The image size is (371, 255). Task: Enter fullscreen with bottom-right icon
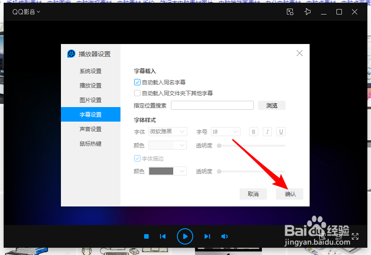coord(355,236)
